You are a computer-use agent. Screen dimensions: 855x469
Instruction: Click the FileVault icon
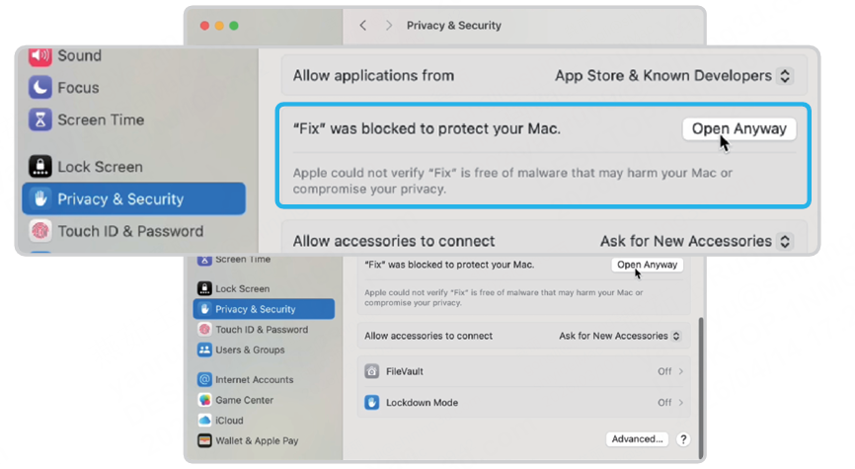click(372, 371)
